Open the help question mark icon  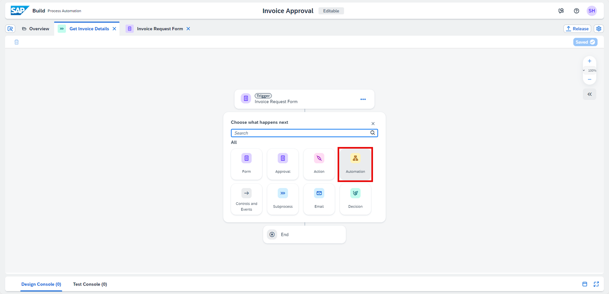576,11
